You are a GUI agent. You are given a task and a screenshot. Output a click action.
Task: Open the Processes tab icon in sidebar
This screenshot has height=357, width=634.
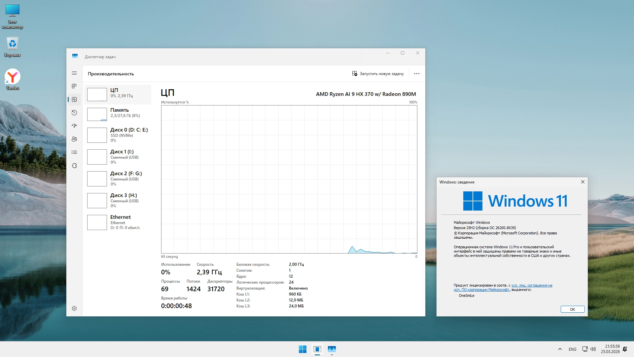[74, 86]
